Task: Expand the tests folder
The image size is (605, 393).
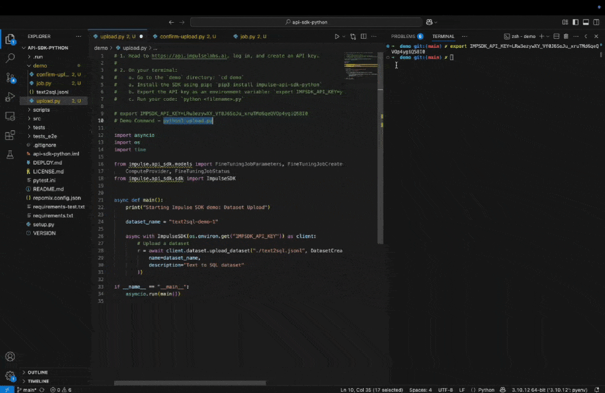Action: coord(39,127)
